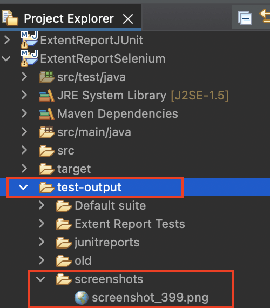
Task: Click the ExtentReportJUnit Maven project icon
Action: (29, 39)
